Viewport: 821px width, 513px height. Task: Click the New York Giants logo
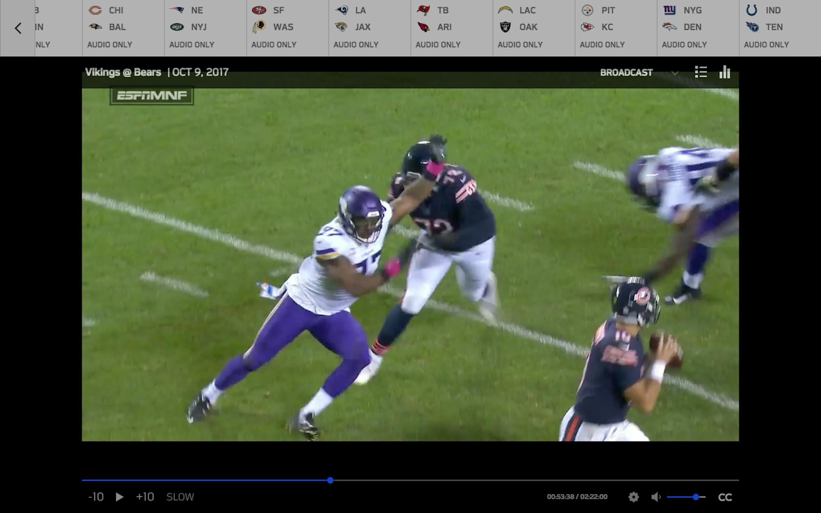pos(669,10)
